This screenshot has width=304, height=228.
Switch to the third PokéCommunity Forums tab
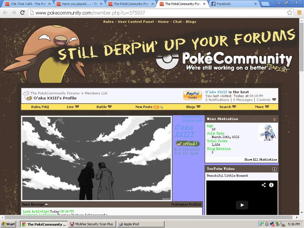[x=131, y=4]
